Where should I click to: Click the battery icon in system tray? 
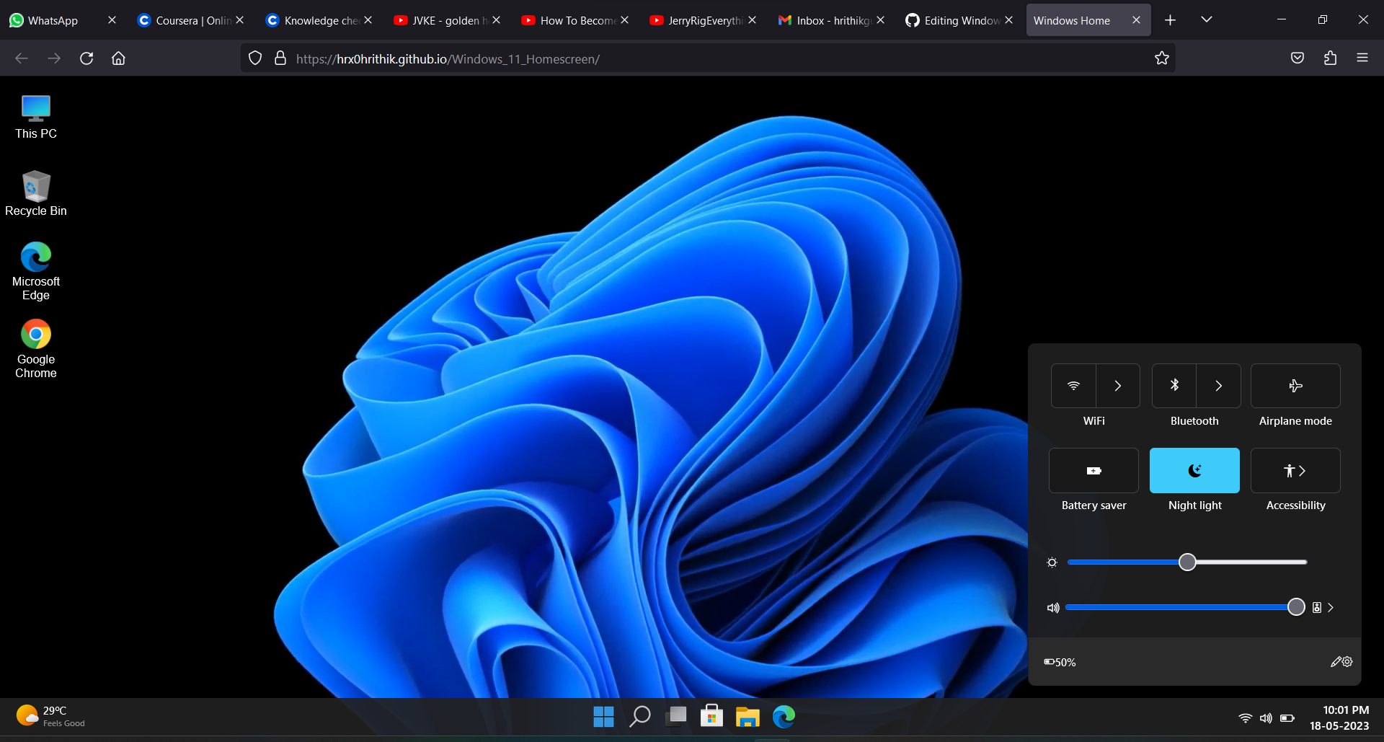point(1287,718)
